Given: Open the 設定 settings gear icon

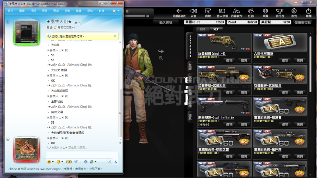Looking at the screenshot, I should tap(294, 11).
